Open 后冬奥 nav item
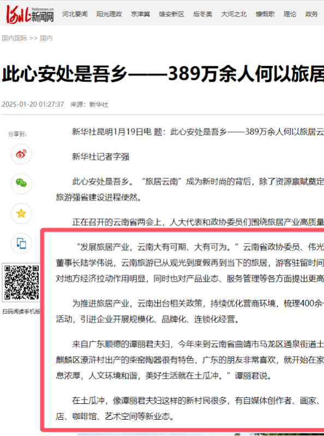Screen dimensions: 324x436 (203, 14)
